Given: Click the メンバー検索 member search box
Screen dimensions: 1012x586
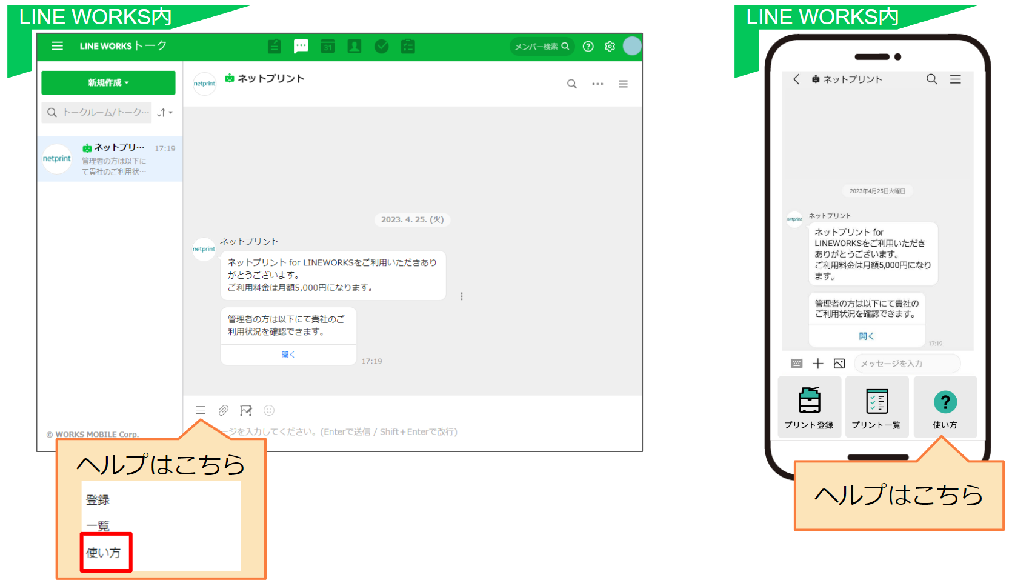Looking at the screenshot, I should click(x=542, y=47).
